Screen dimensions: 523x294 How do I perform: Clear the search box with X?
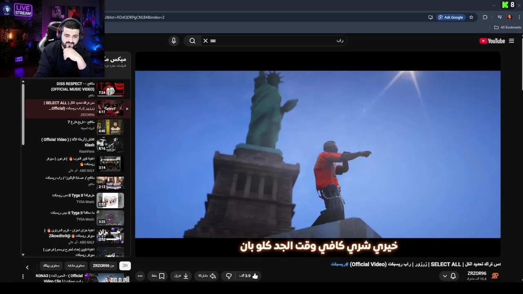206,41
